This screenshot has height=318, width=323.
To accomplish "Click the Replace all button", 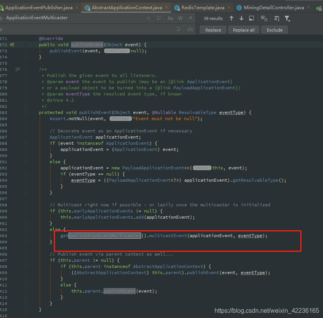I will tap(244, 30).
